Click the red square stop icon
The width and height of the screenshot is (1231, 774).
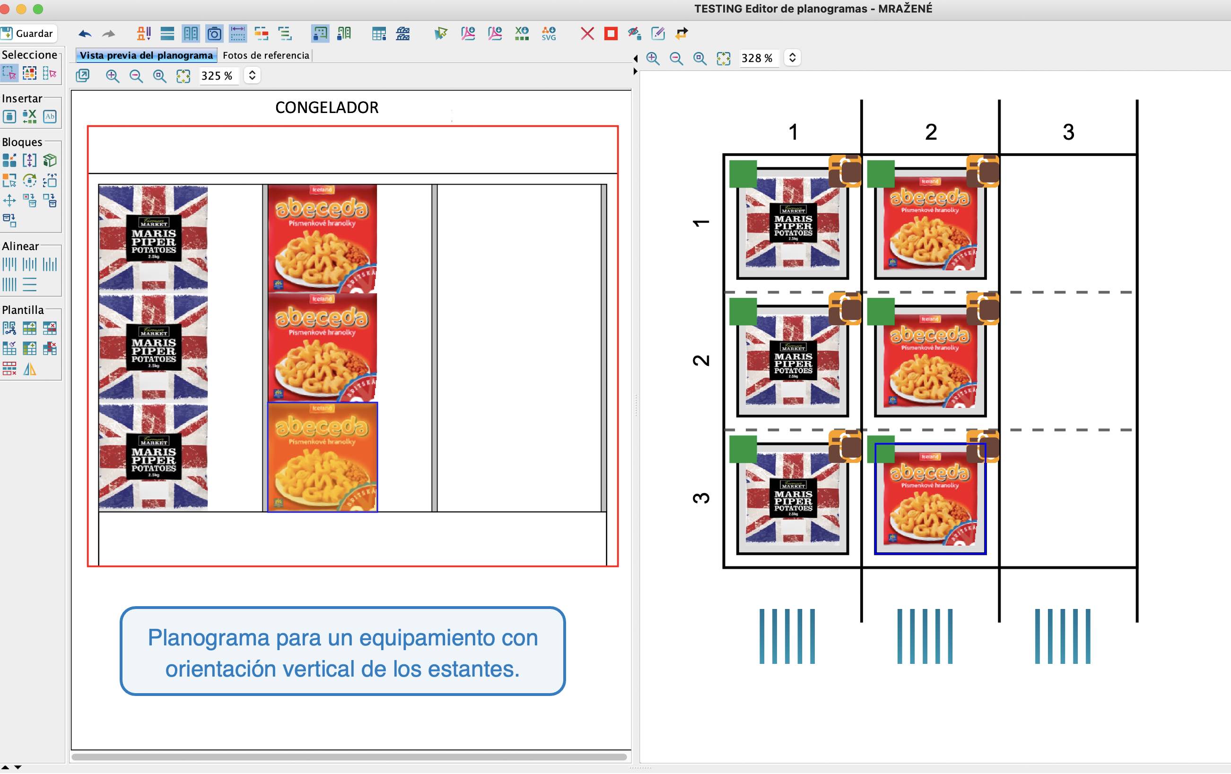(x=611, y=34)
